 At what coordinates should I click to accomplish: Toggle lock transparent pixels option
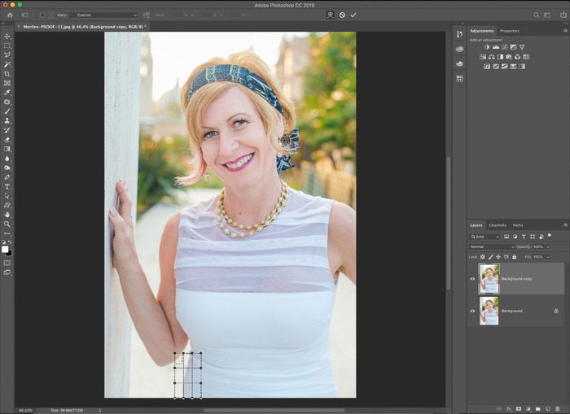[483, 257]
